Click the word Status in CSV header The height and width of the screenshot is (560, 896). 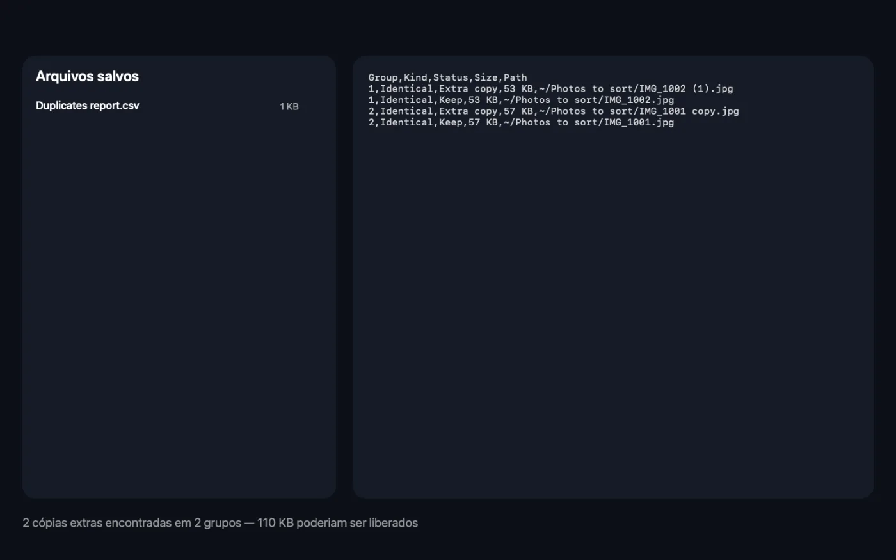pyautogui.click(x=451, y=77)
